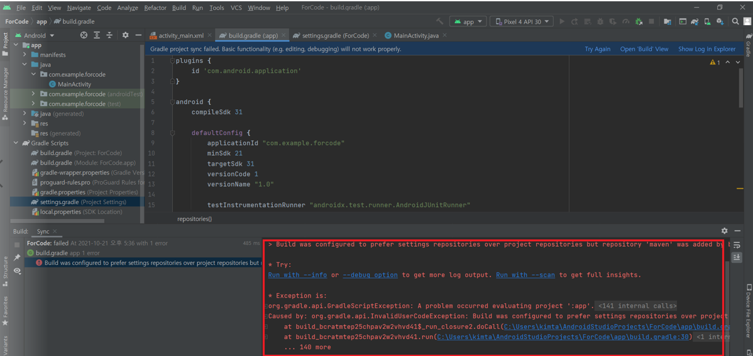Expand the manifests folder

(x=25, y=55)
